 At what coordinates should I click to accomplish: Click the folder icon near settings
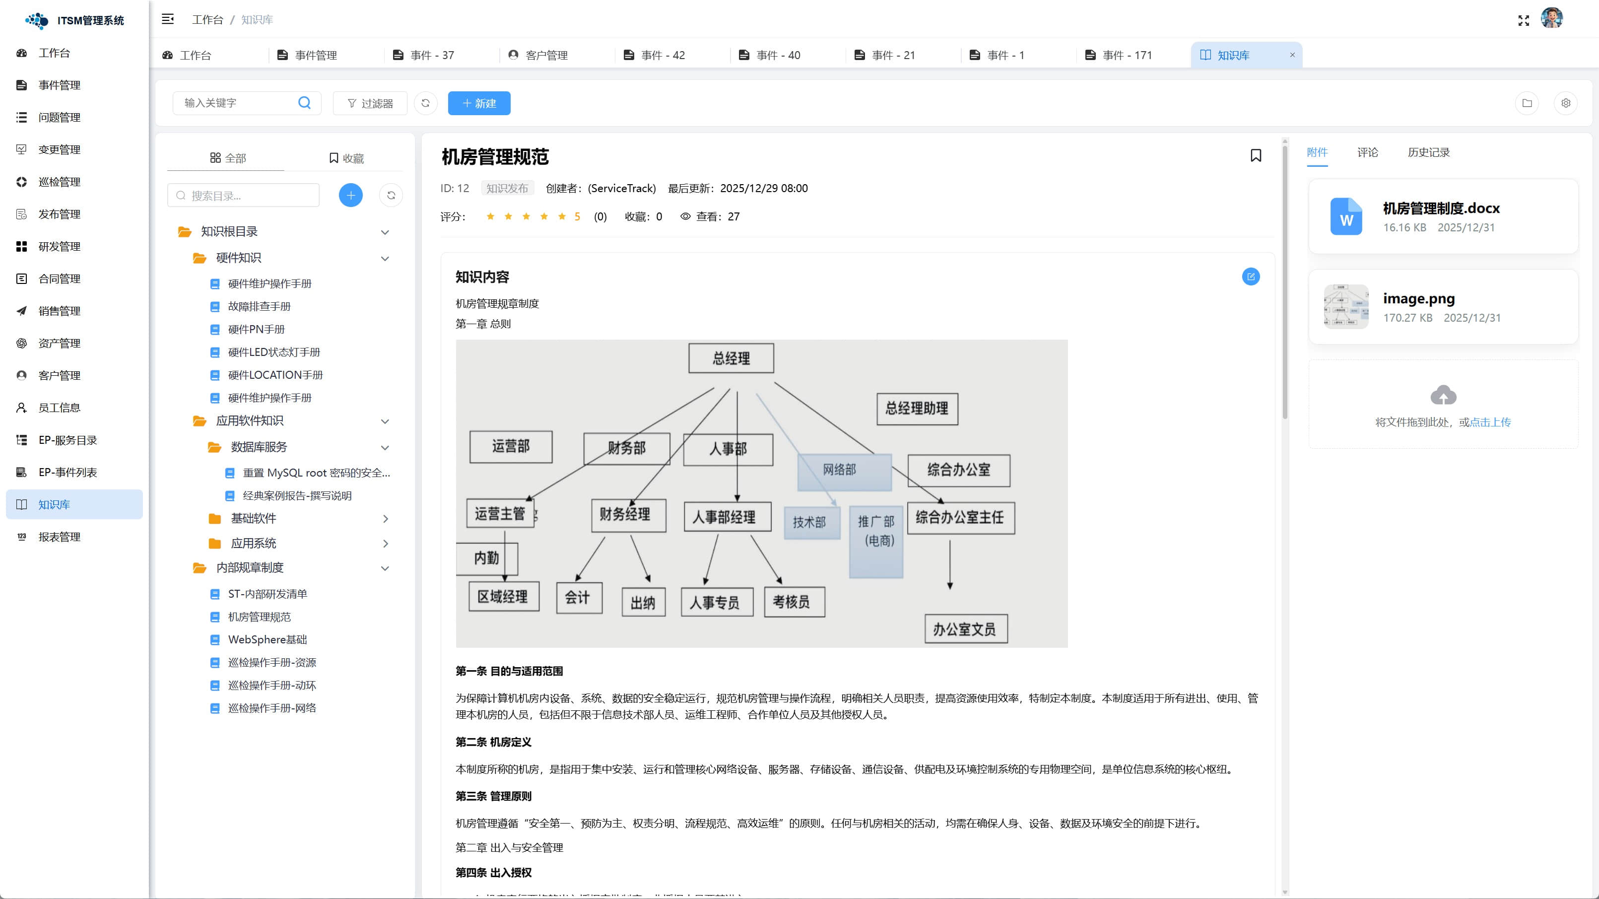[x=1527, y=103]
